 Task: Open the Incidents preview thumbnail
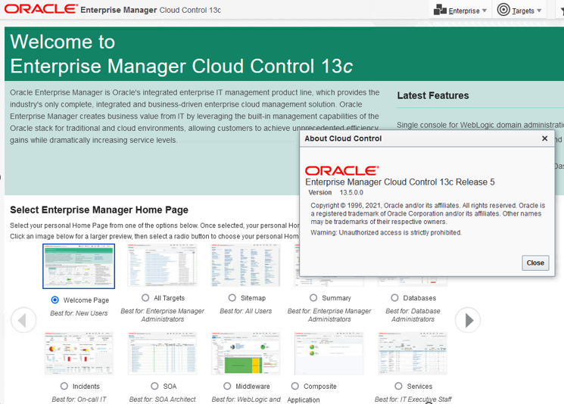79,353
